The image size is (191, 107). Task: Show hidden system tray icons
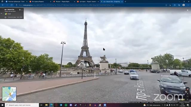pos(162,105)
